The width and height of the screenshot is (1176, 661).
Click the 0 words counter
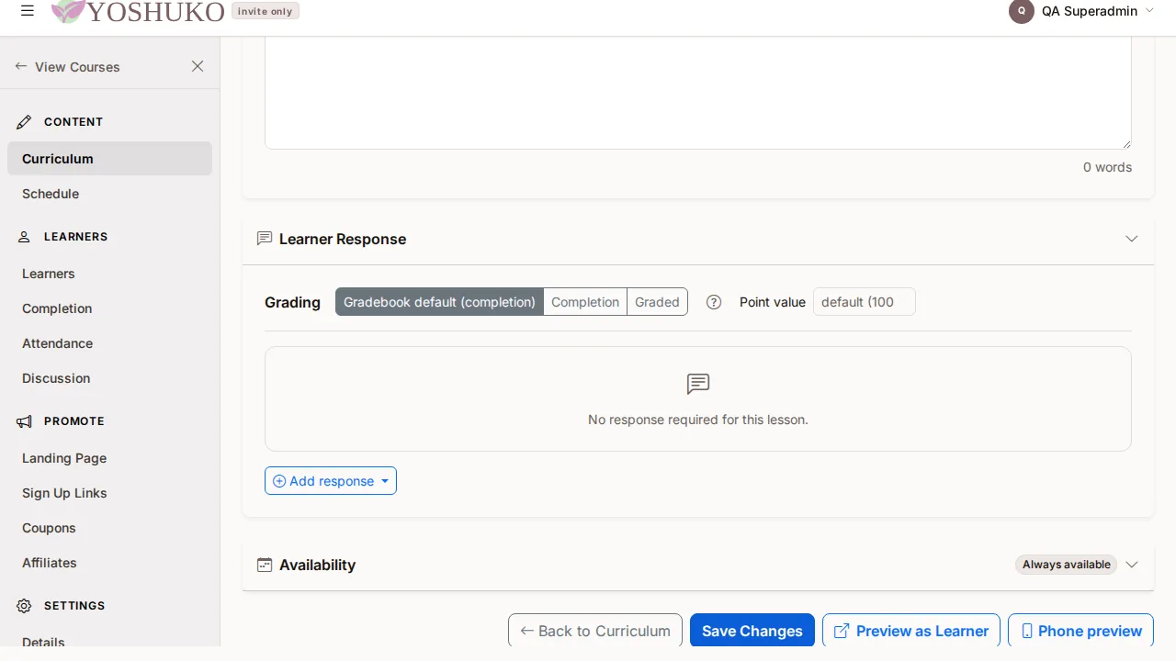[1107, 167]
